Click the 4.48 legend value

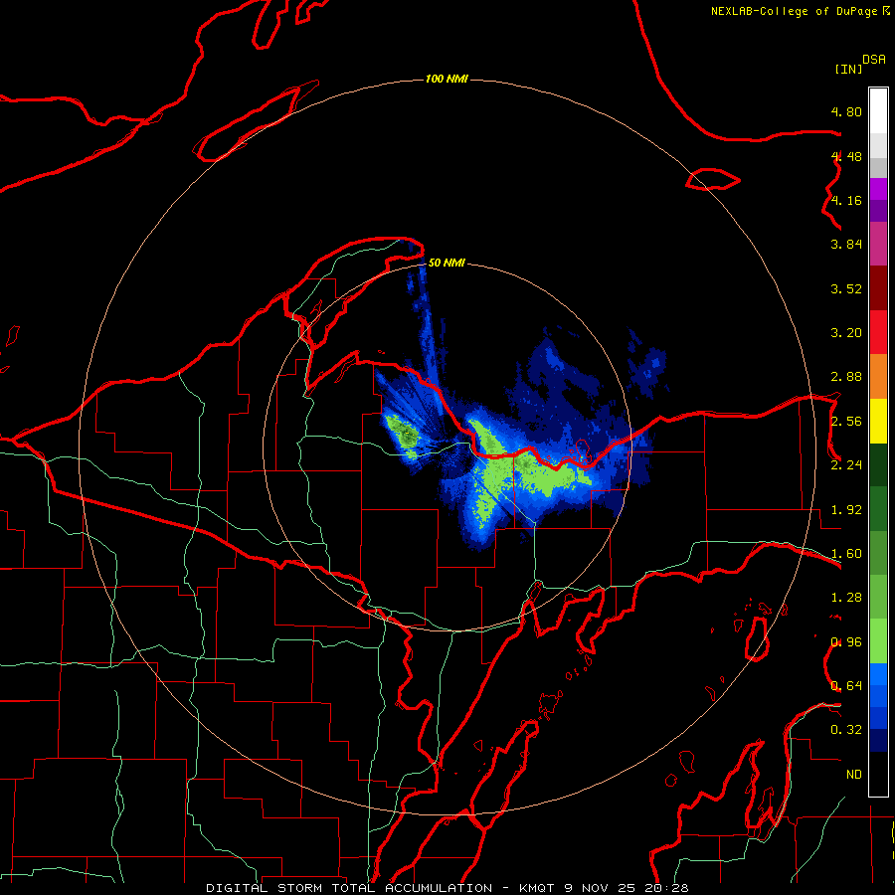[x=846, y=156]
